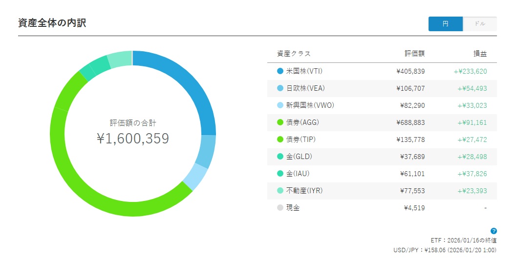Click the total ¥1,600,359 in chart center
Screen dimensions: 515x260
133,139
